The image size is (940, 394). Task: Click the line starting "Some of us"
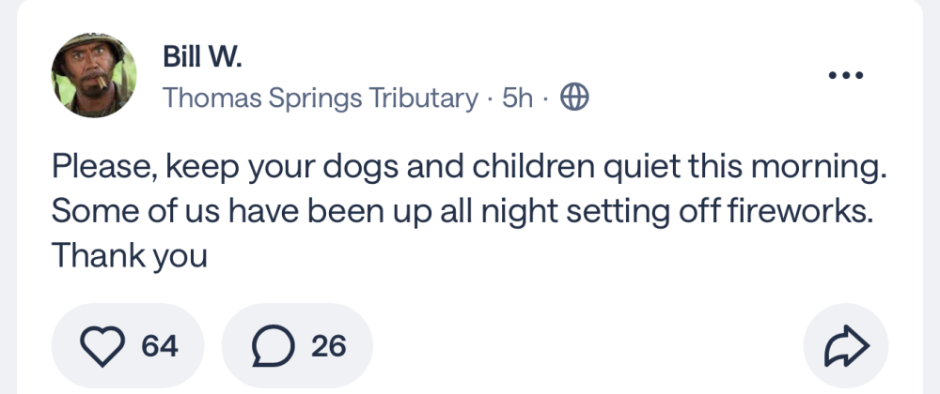pos(462,211)
